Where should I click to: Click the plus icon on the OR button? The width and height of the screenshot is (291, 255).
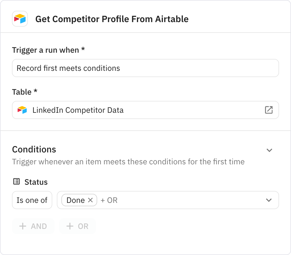tap(69, 226)
